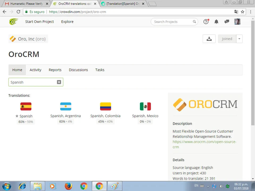The image size is (255, 191).
Task: Open the Spanish, Mexico translation
Action: coord(145,116)
